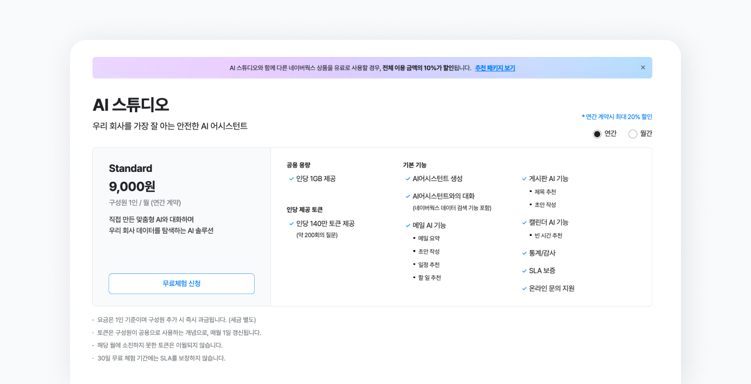This screenshot has height=384, width=751.
Task: Click the checkmark beside 인당 1GB 제공
Action: [x=291, y=178]
